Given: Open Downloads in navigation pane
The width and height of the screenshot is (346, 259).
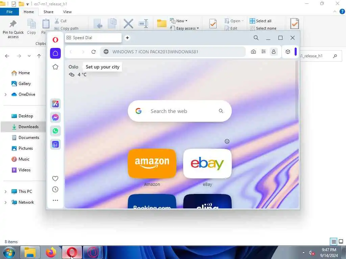Looking at the screenshot, I should pyautogui.click(x=24, y=127).
